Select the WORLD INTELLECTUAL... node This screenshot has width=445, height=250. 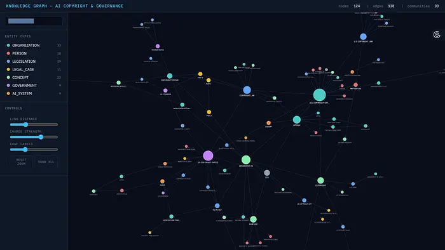click(182, 105)
